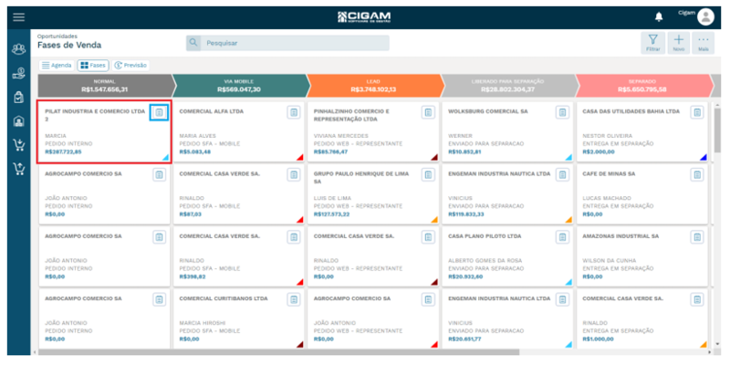The height and width of the screenshot is (366, 730).
Task: Click the Novo button
Action: [x=678, y=43]
